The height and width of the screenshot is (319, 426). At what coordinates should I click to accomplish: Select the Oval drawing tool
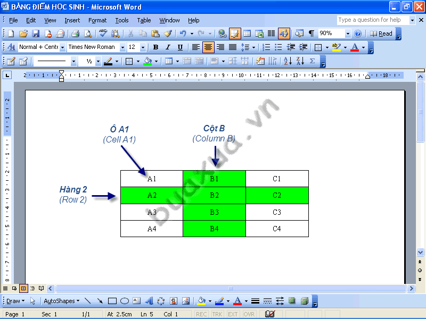(125, 301)
